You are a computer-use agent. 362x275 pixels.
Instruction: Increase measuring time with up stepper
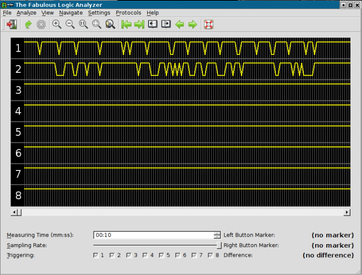pos(217,233)
